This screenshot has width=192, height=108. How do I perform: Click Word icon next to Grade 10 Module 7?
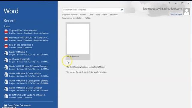6,53
